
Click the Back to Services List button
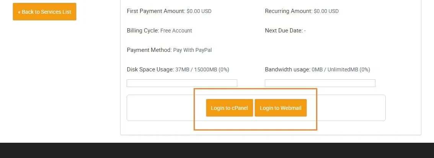click(x=44, y=12)
